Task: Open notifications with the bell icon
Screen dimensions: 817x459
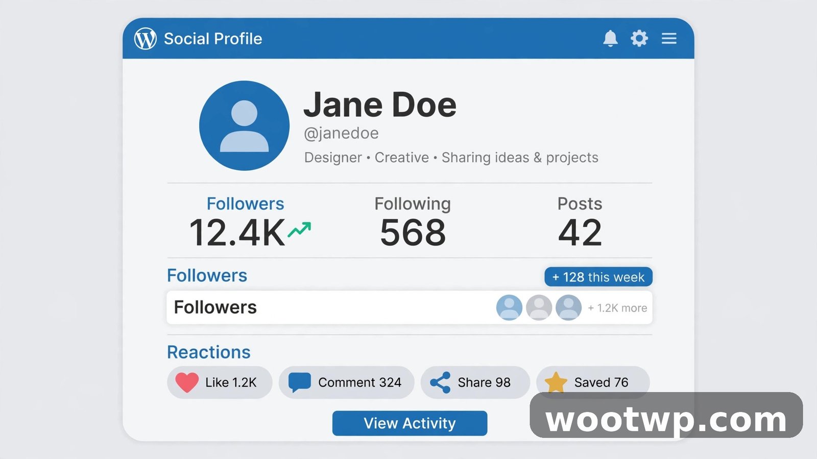Action: point(610,38)
